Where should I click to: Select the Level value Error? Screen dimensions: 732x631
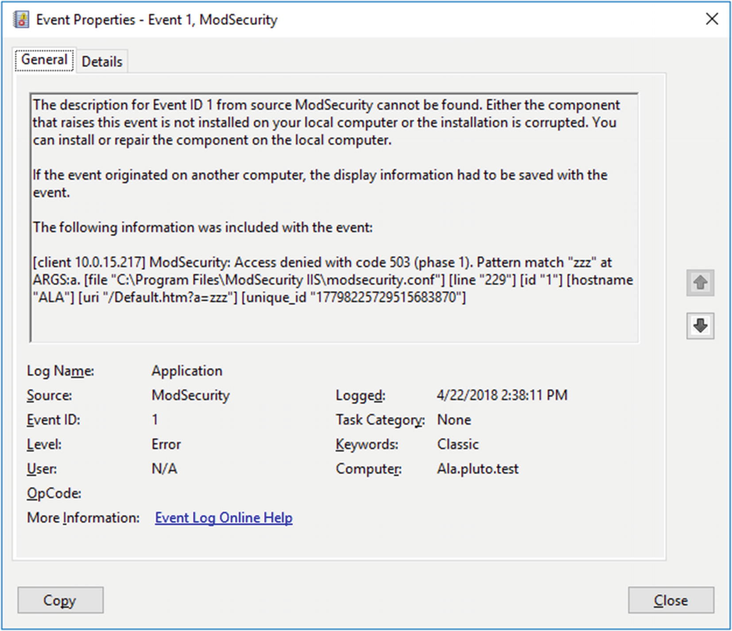166,444
